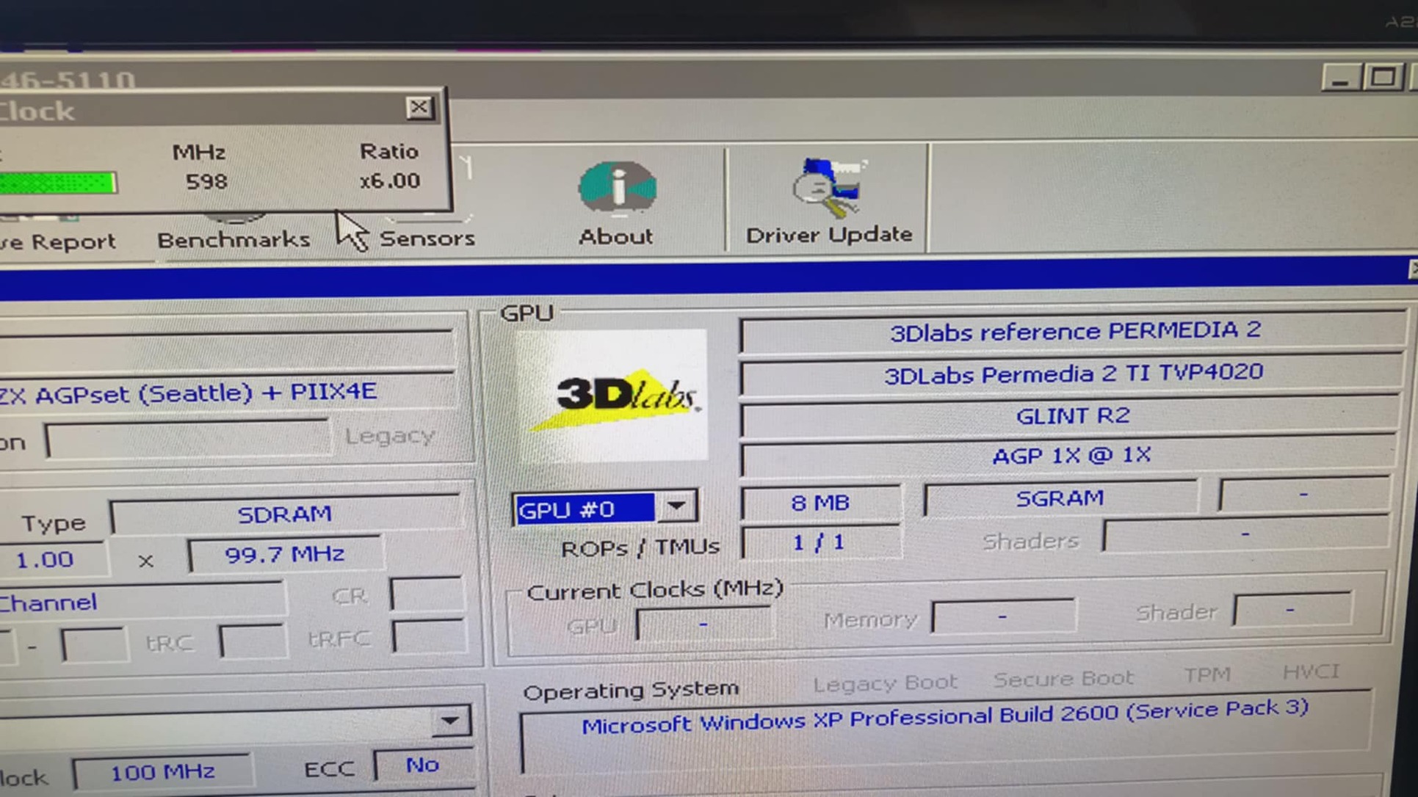Image resolution: width=1418 pixels, height=797 pixels.
Task: Maximize the main application window
Action: [x=1382, y=76]
